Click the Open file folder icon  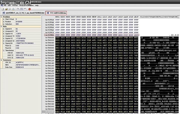[6, 9]
